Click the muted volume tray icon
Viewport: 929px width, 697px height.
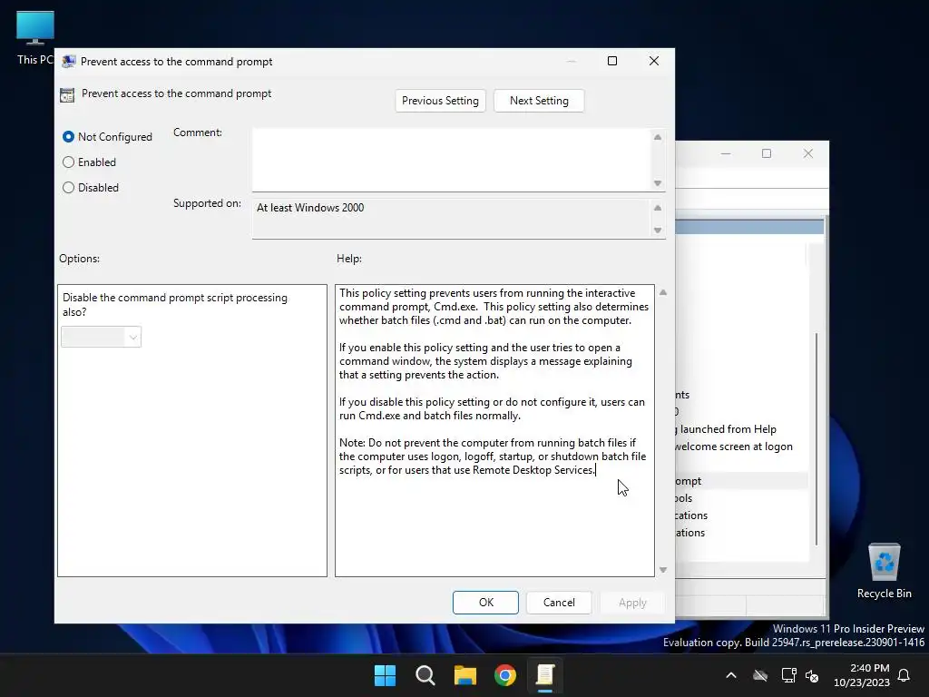(812, 675)
